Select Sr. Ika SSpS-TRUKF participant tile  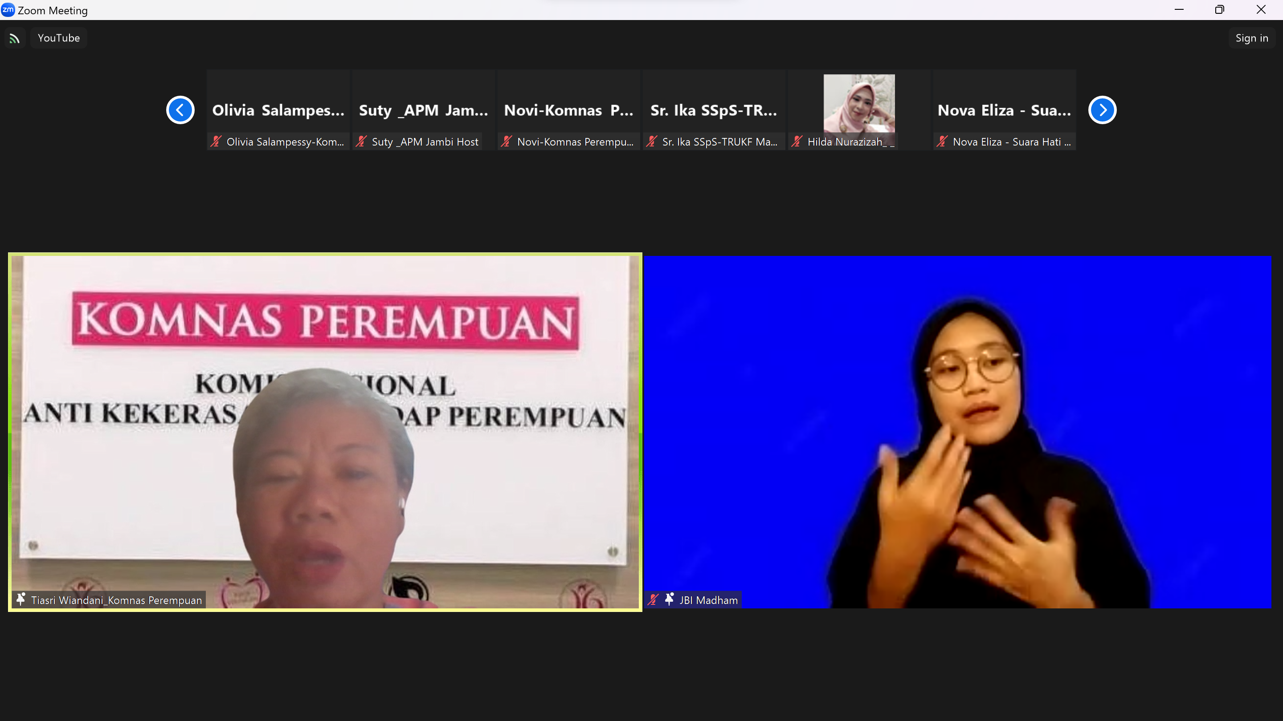coord(714,110)
